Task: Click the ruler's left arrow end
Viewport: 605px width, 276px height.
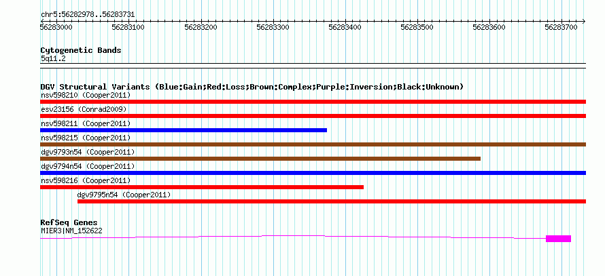Action: 42,21
